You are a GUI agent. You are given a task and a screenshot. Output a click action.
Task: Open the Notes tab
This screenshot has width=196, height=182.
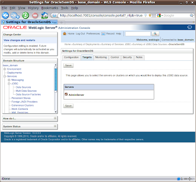pos(139,57)
